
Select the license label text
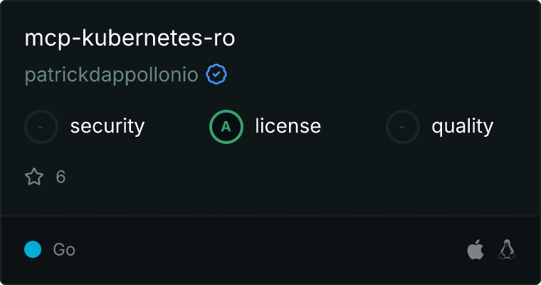pos(288,127)
